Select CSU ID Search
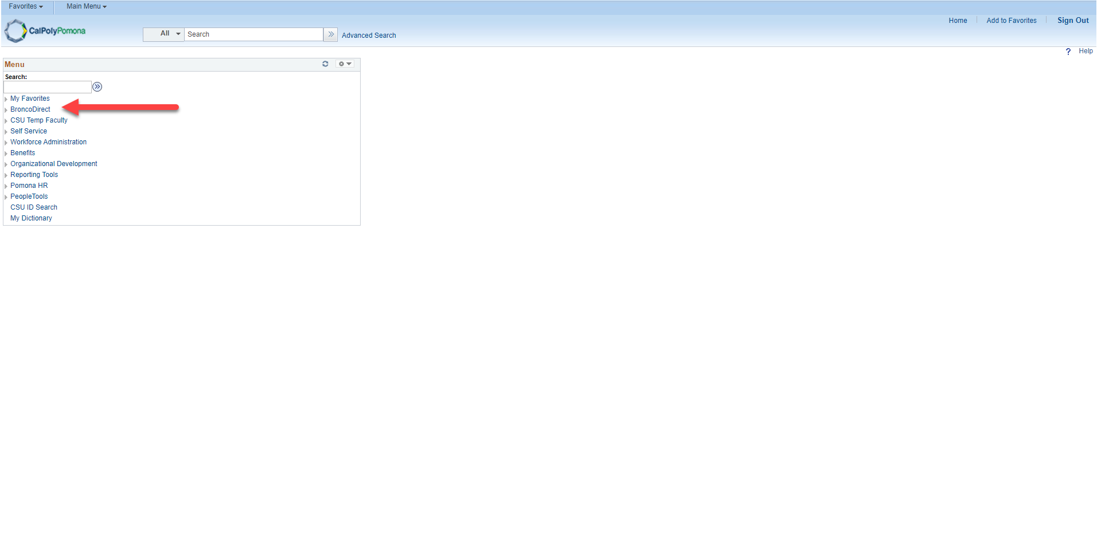This screenshot has width=1101, height=555. (x=33, y=207)
